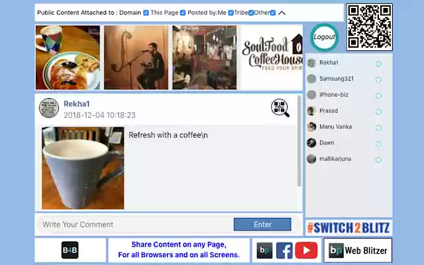
Task: Click Manu Vanka's avatar picture
Action: click(x=311, y=127)
